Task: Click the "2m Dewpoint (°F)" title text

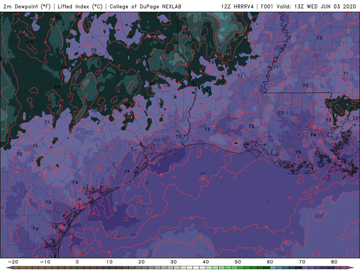Action: point(27,6)
